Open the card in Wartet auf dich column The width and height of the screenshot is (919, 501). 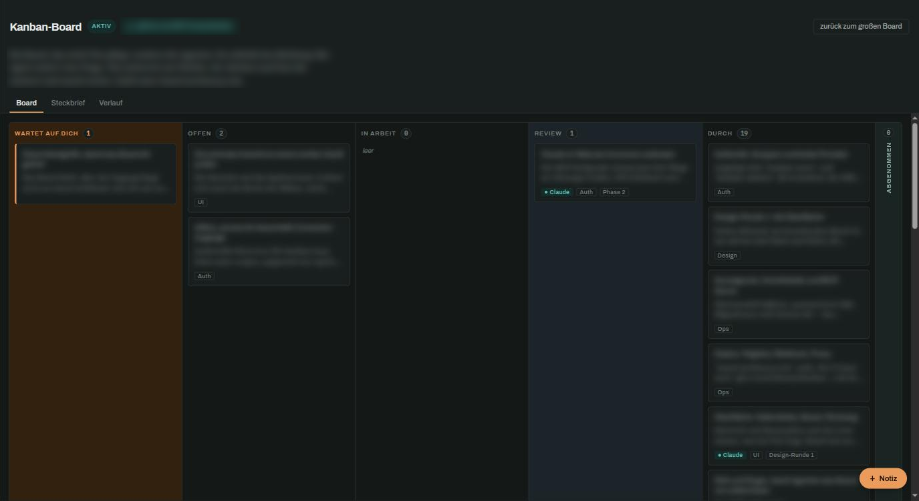point(96,173)
